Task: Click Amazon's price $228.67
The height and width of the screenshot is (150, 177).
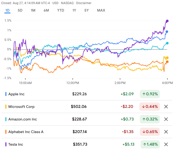Action: [79, 119]
